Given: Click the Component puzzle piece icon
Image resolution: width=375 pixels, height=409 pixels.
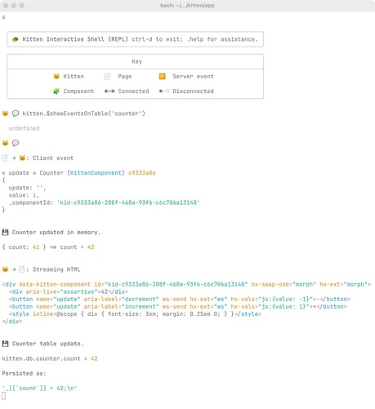Looking at the screenshot, I should [56, 91].
